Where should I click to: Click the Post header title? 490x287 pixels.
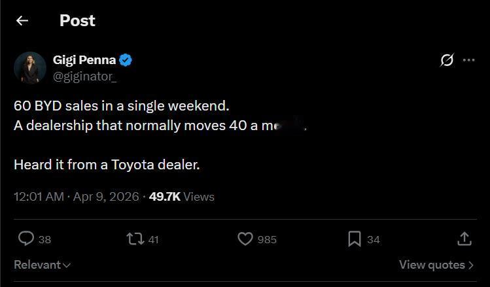(x=77, y=20)
